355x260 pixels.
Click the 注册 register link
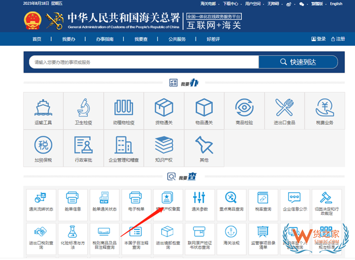click(338, 39)
